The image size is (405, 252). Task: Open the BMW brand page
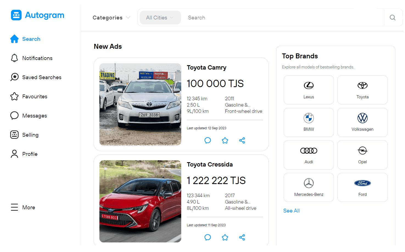point(309,122)
